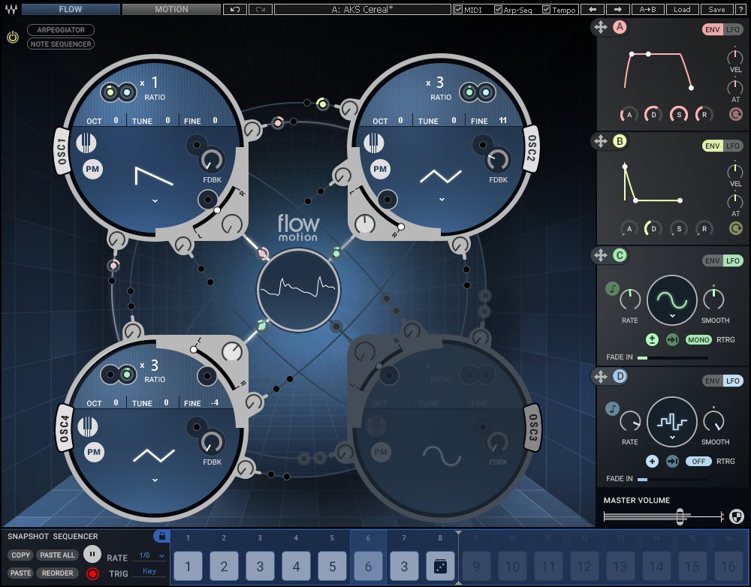Open help with the question mark button
This screenshot has width=751, height=587.
coord(740,9)
